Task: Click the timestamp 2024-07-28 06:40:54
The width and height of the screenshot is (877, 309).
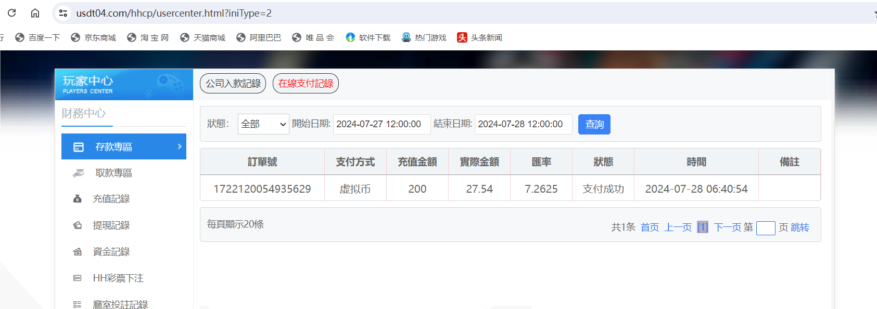Action: click(x=696, y=189)
